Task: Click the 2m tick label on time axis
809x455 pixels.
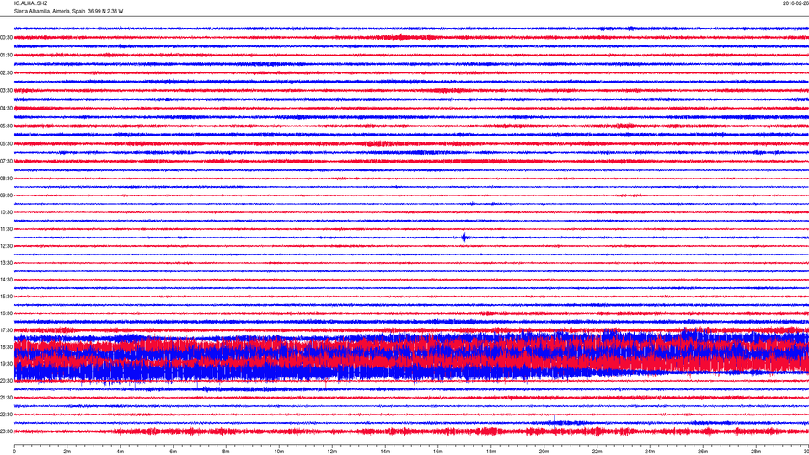Action: [x=67, y=452]
